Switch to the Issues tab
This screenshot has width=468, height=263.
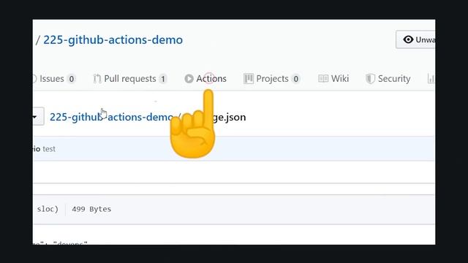coord(54,79)
